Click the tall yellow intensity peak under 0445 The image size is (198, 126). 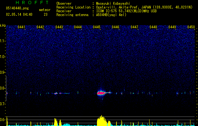tap(102, 120)
